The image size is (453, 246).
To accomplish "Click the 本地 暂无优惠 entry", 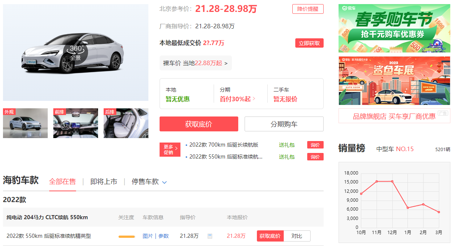I will (x=178, y=95).
